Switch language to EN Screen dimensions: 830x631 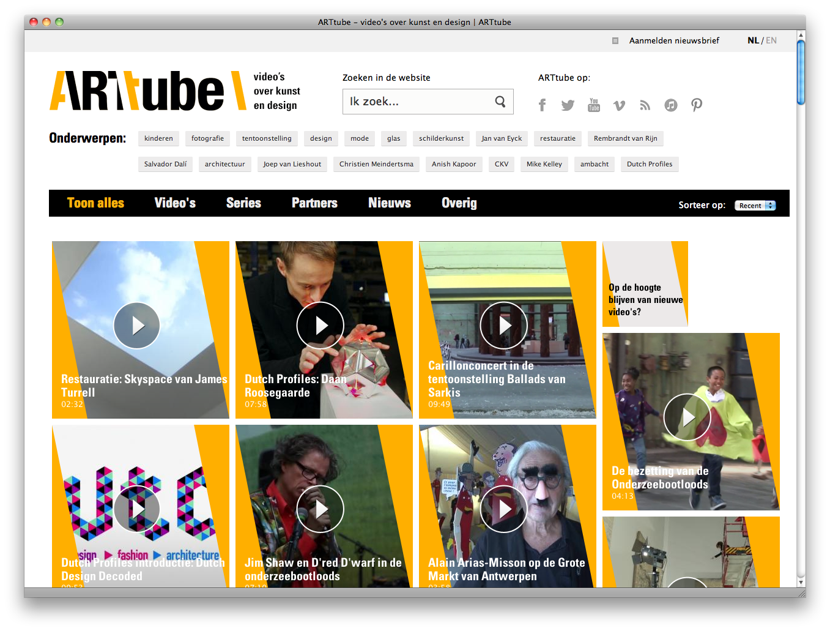(771, 41)
